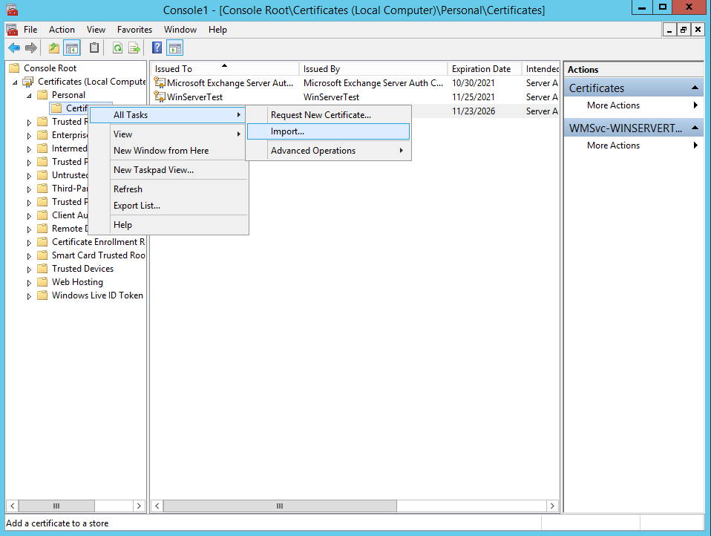The image size is (711, 536).
Task: Click Export List... in the context menu
Action: click(x=137, y=206)
